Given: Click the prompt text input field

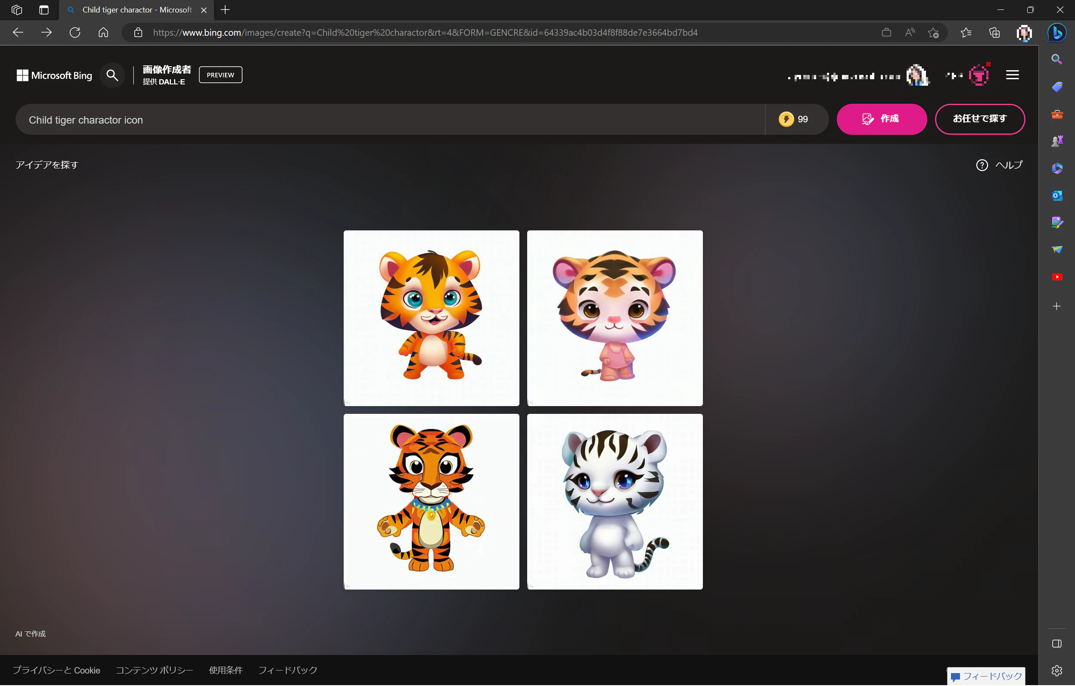Looking at the screenshot, I should coord(390,120).
